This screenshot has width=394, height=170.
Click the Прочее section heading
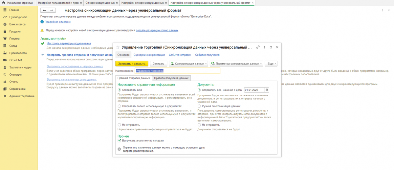coord(123,136)
